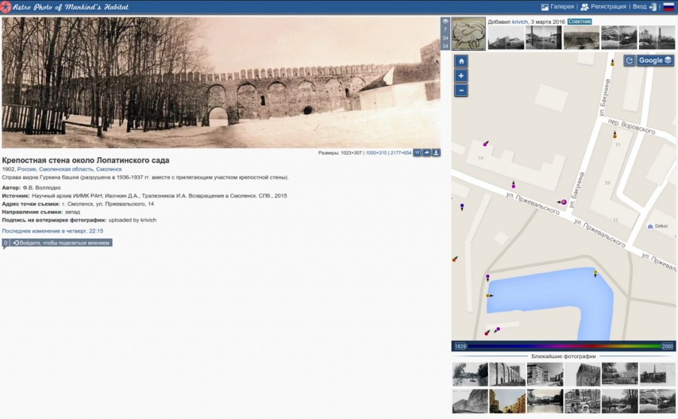Screen dimensions: 678x419
Task: Click the 1826–2000 year gradient slider
Action: 563,344
